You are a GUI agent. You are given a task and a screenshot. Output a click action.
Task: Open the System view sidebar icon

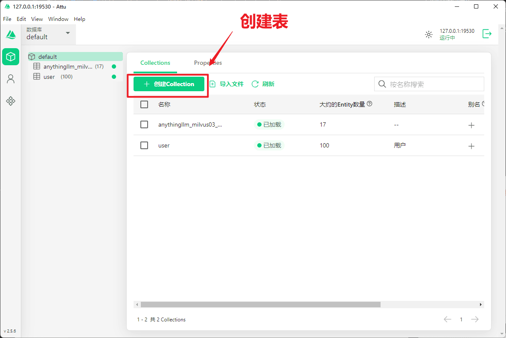[11, 101]
